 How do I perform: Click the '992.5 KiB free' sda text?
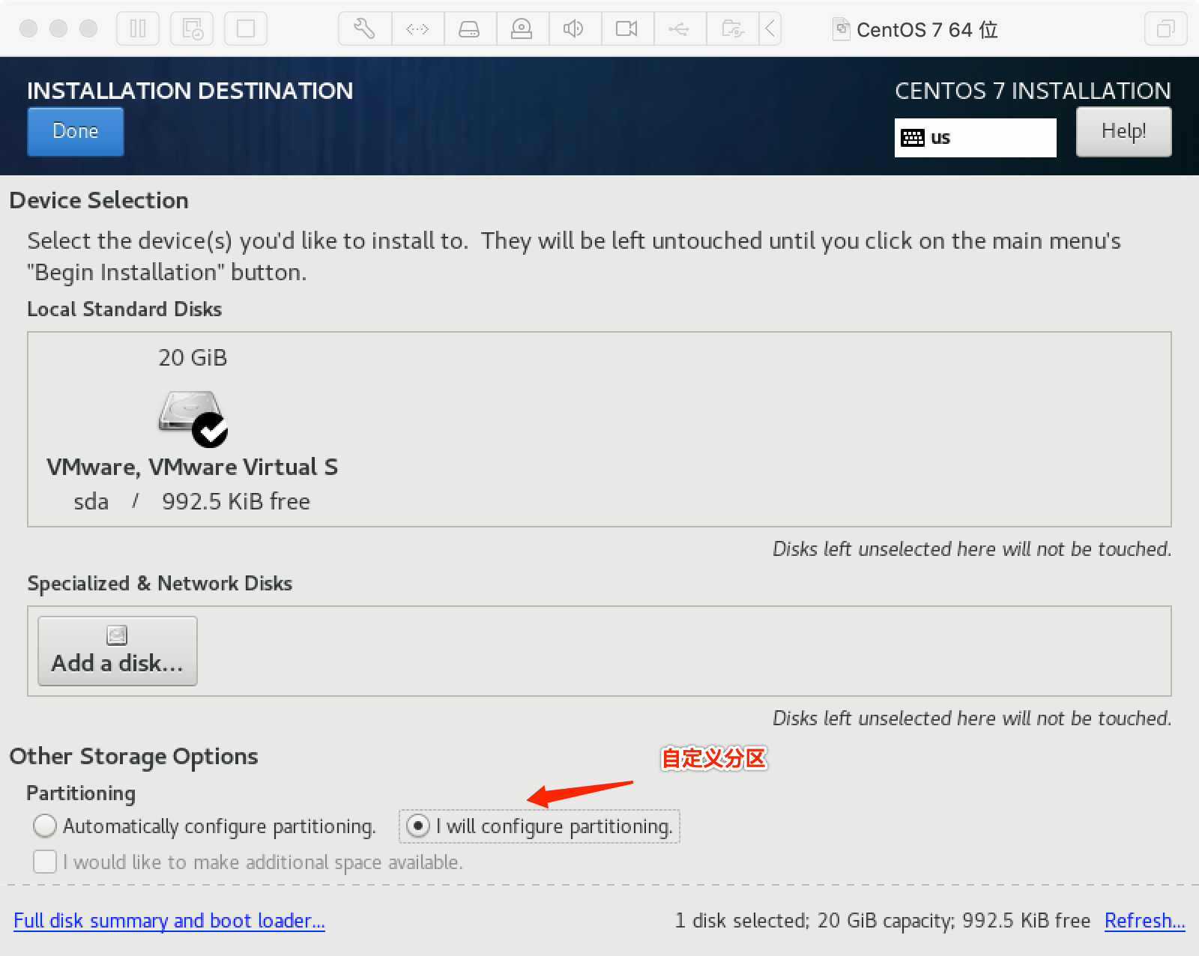(236, 501)
